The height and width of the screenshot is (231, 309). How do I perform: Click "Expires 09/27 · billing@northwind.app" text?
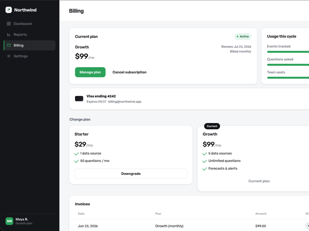point(114,101)
